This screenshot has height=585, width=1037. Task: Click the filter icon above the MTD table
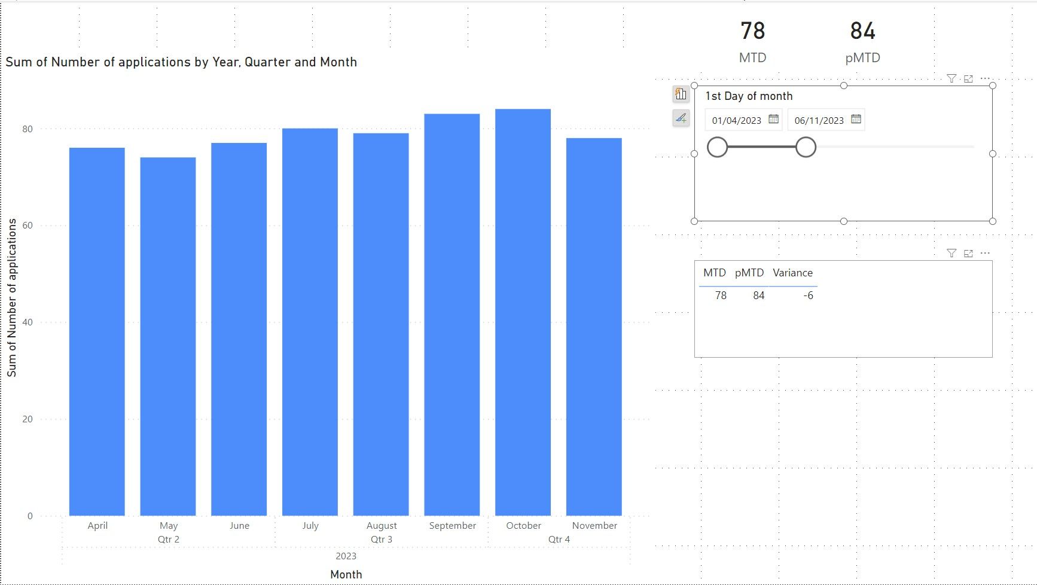[951, 253]
